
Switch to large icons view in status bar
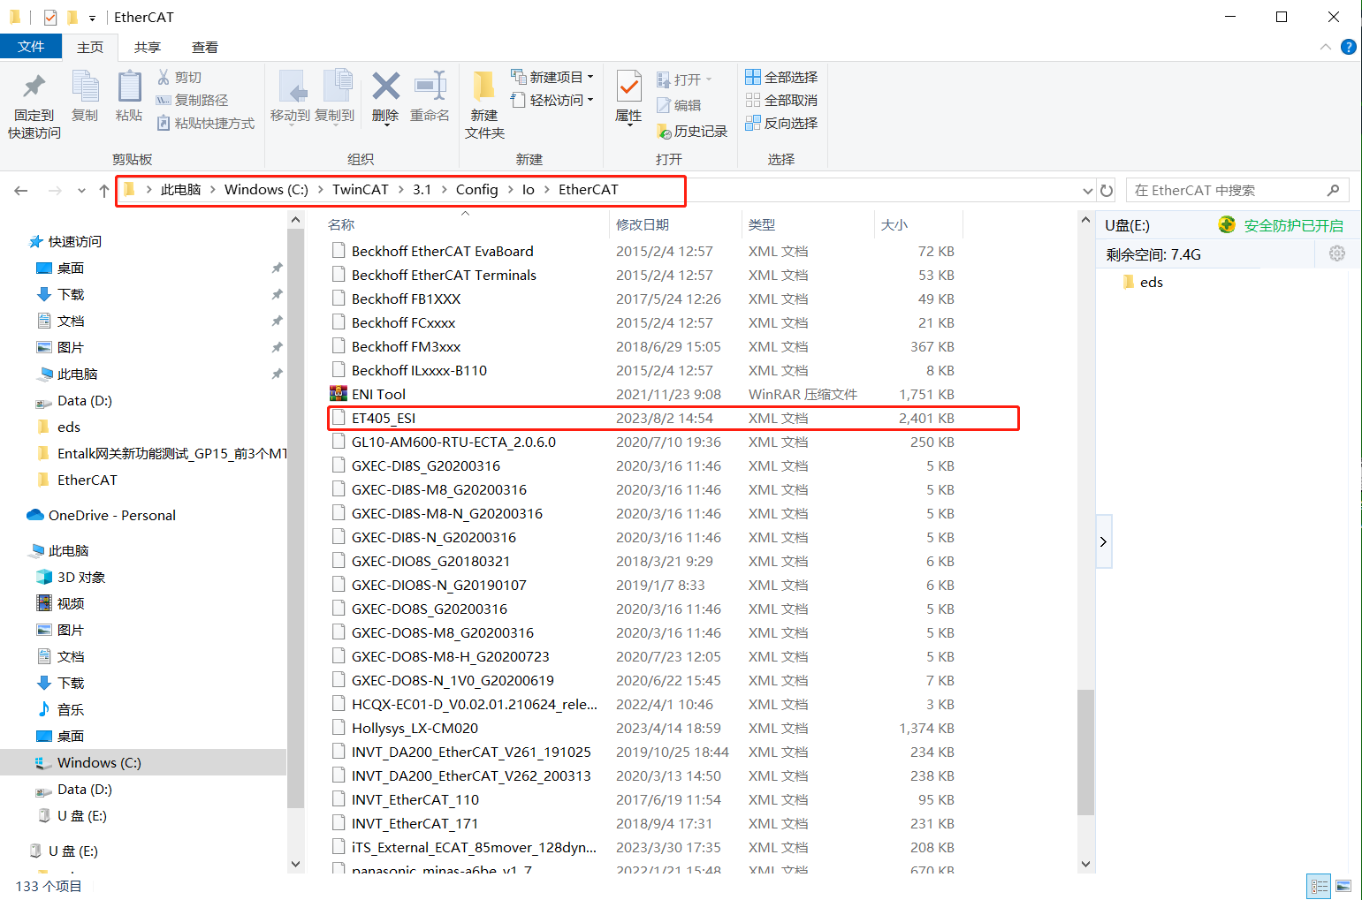(1343, 886)
